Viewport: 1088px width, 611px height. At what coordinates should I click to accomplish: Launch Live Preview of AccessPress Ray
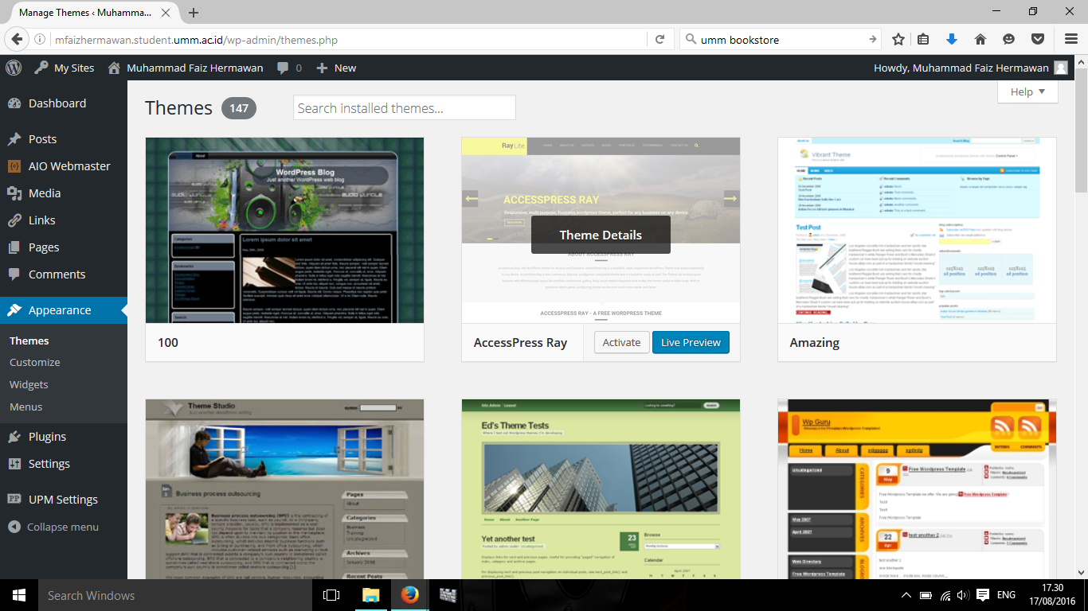pyautogui.click(x=691, y=342)
